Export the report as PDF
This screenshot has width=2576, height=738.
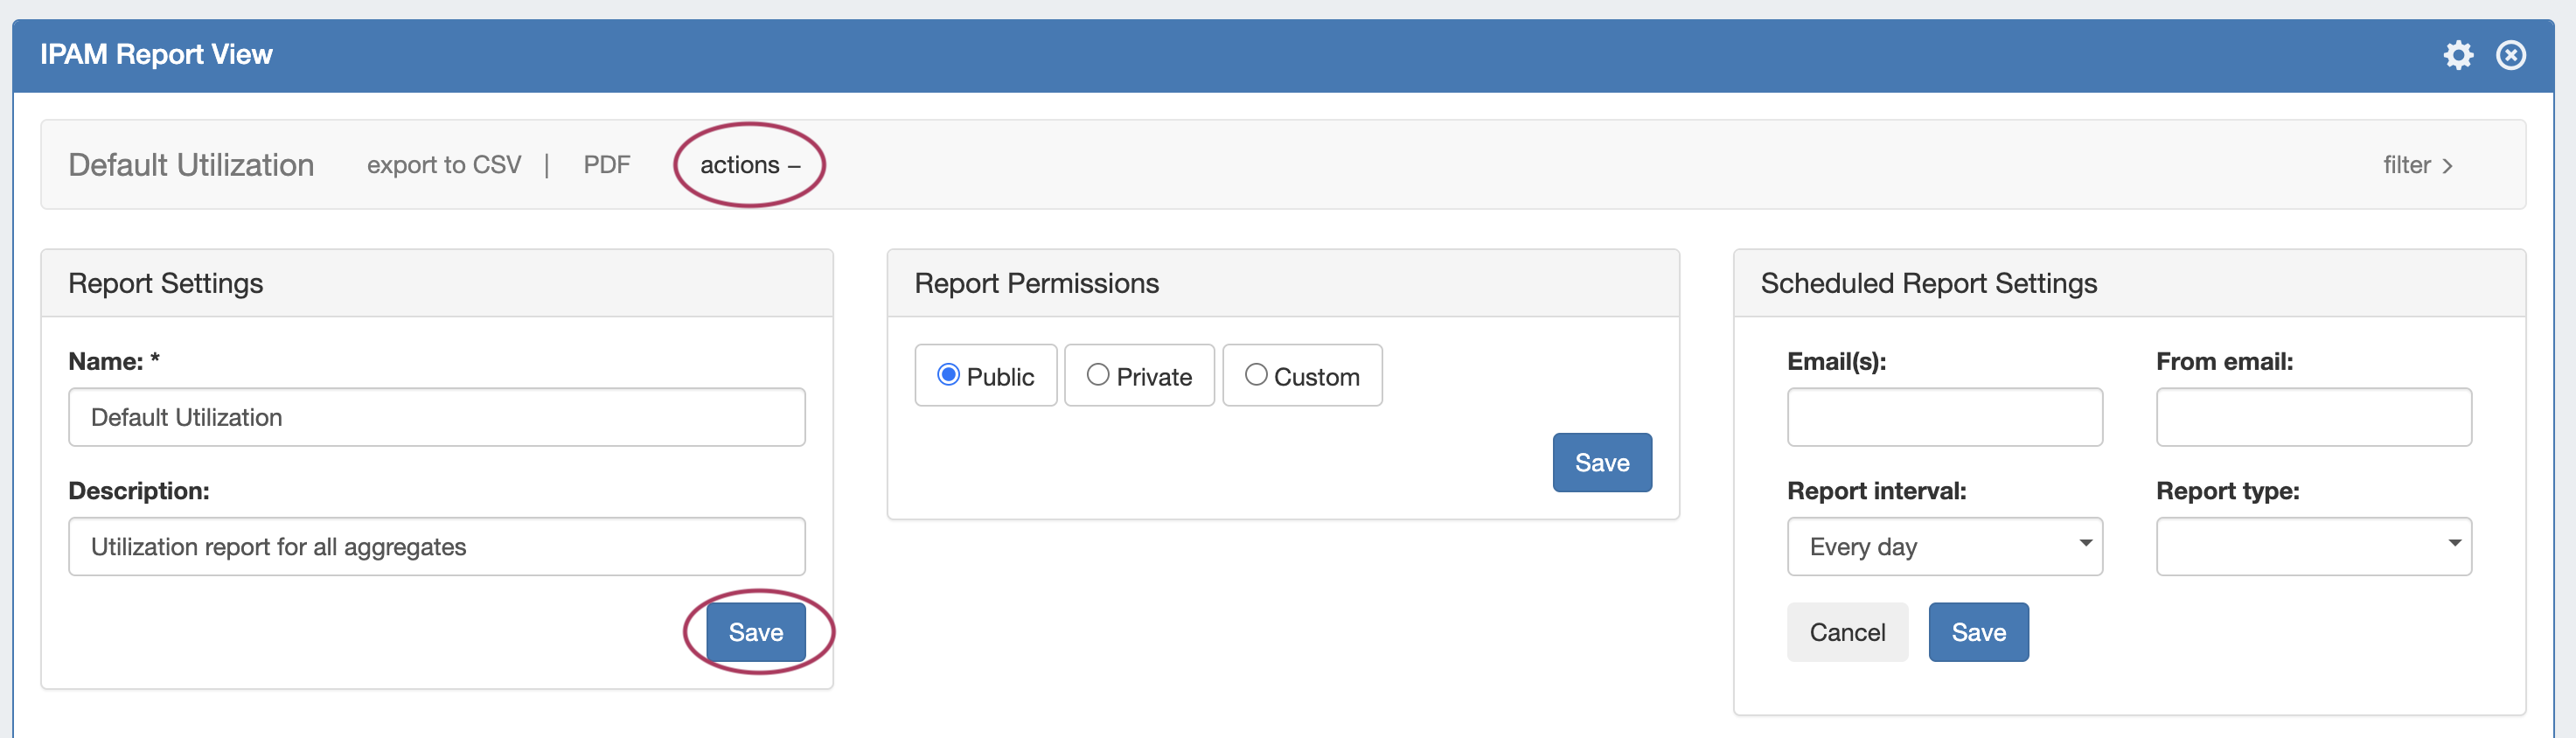click(x=606, y=165)
